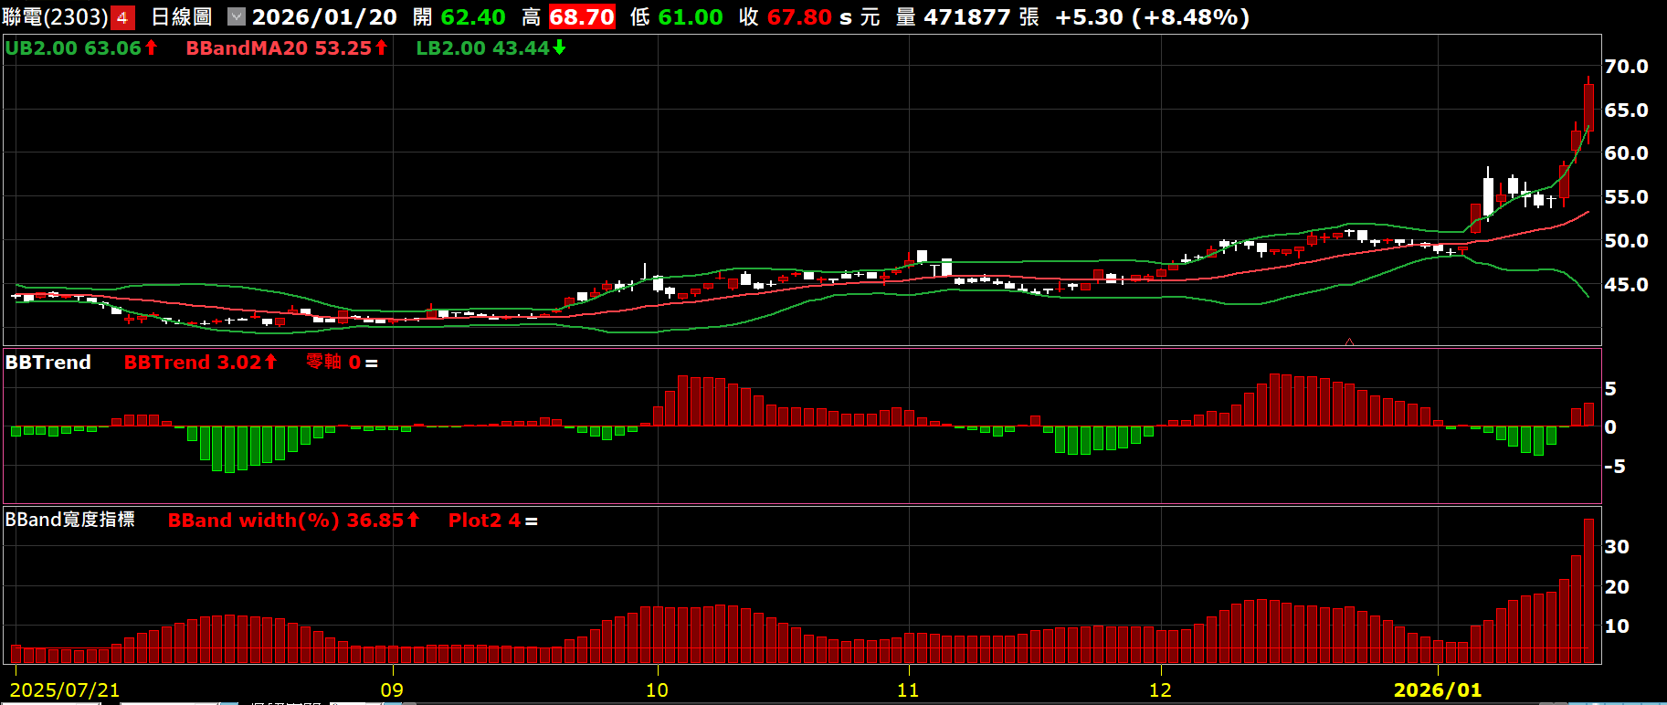Click the red up arrow after UB2.00 63.06
The height and width of the screenshot is (705, 1667).
152,47
